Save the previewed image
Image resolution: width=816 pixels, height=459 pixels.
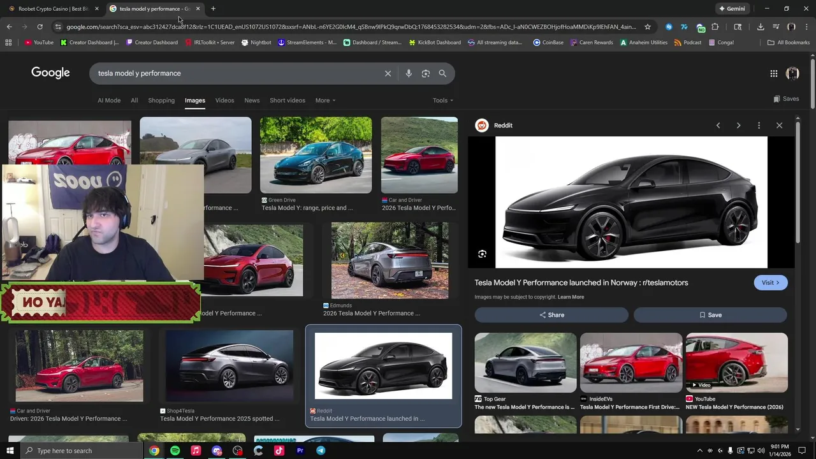pos(710,315)
